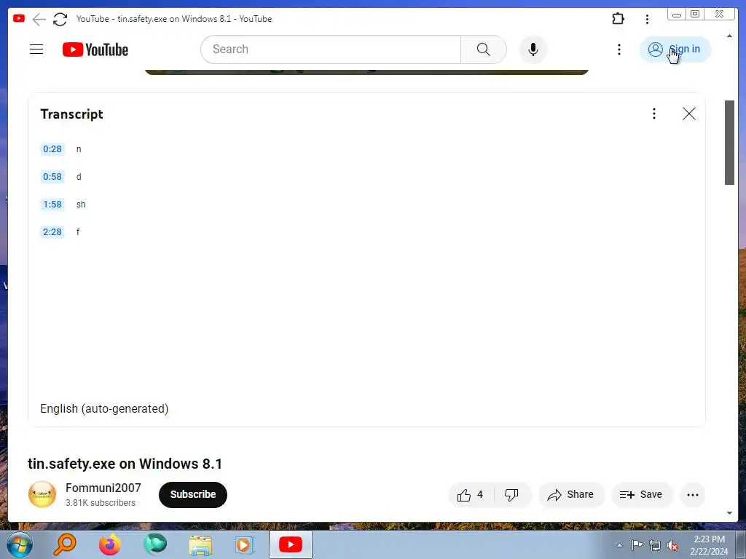The height and width of the screenshot is (559, 746).
Task: Show hidden system tray icons
Action: tap(619, 545)
